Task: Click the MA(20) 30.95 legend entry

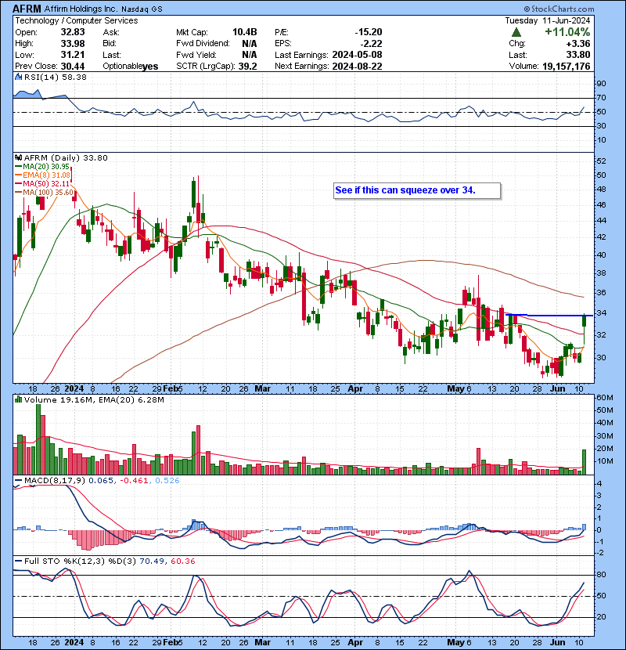Action: 42,166
